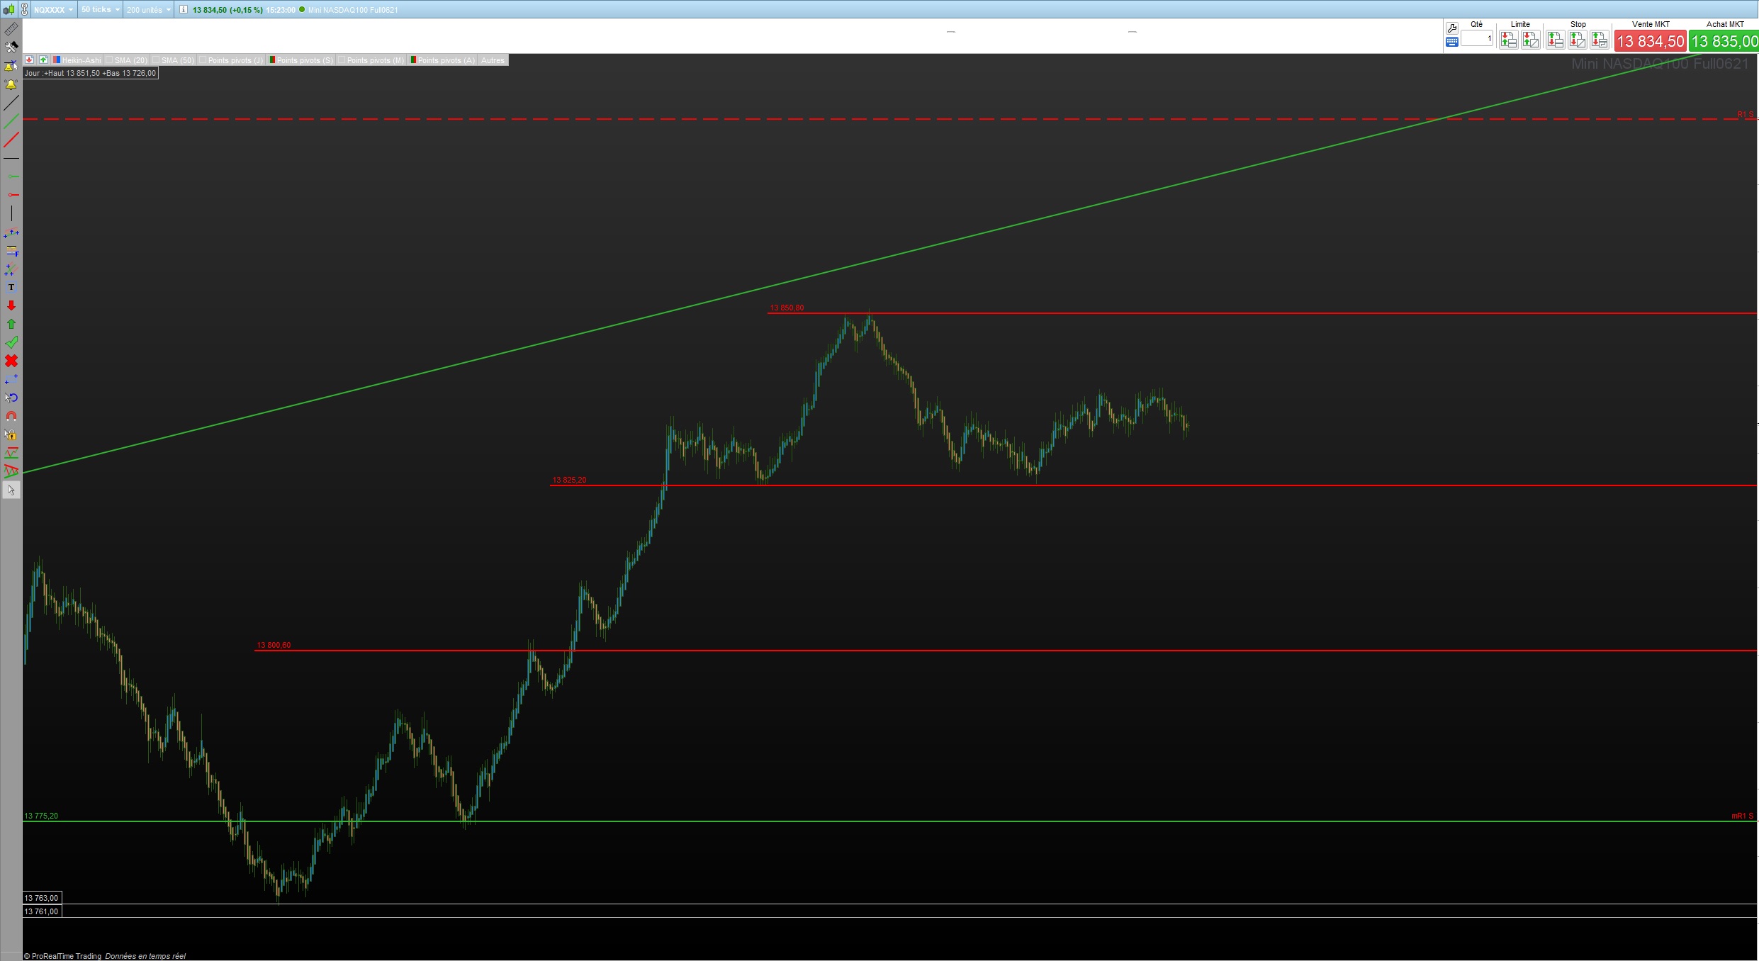Select the text annotation tool
The width and height of the screenshot is (1759, 961).
coord(11,287)
